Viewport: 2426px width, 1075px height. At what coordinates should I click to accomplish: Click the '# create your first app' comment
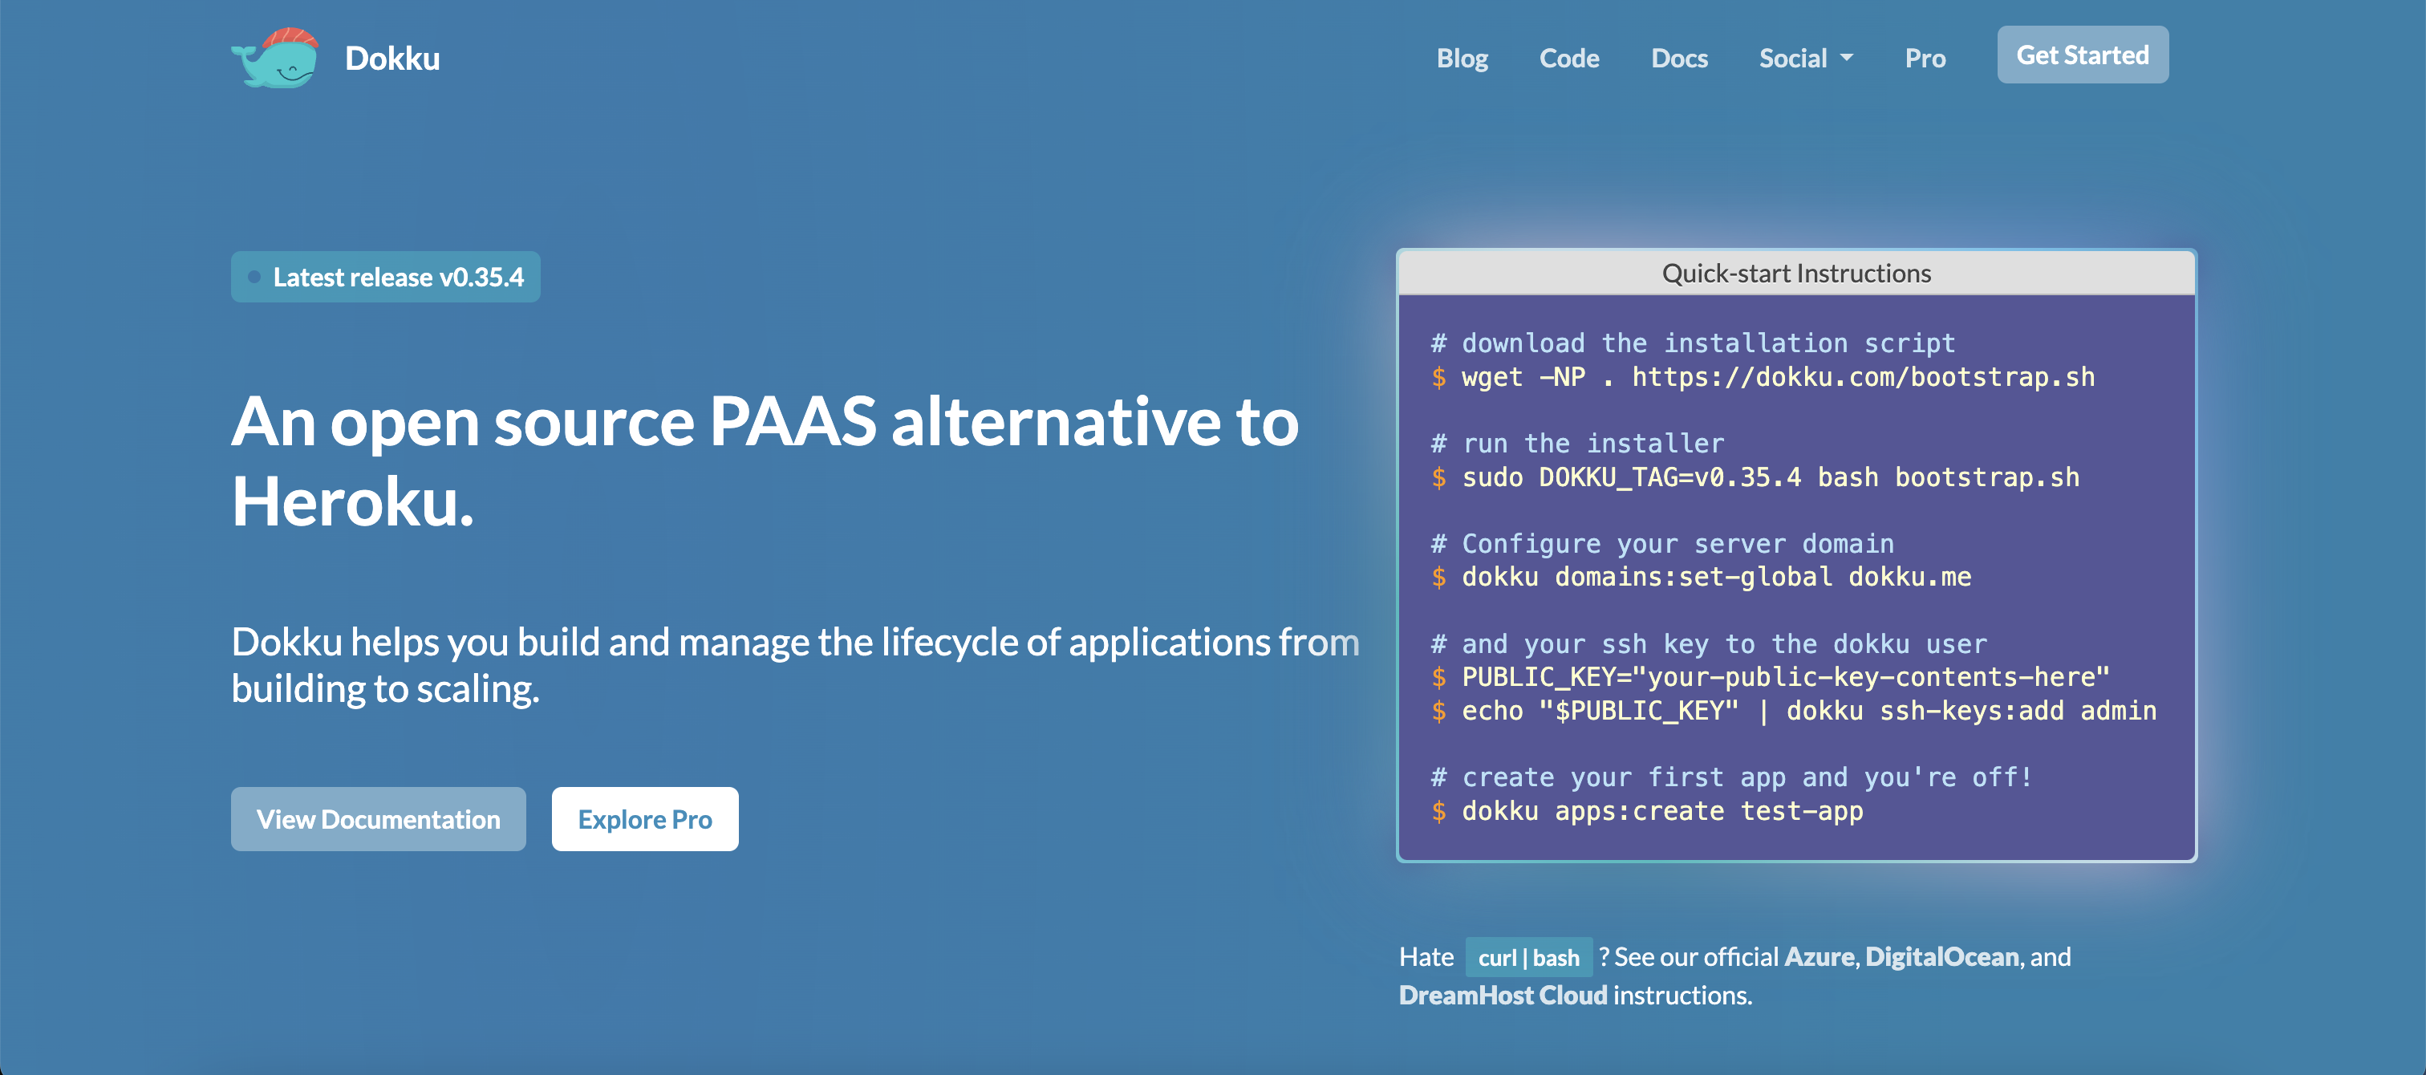1732,777
